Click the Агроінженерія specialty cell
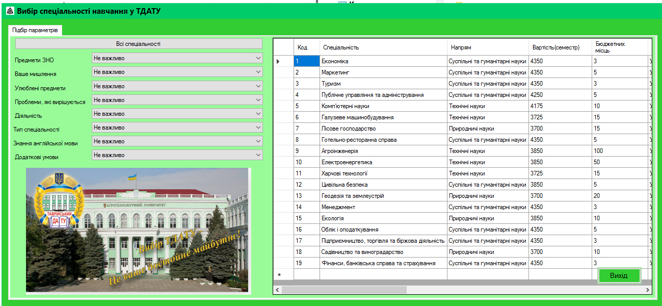The image size is (662, 306). click(x=383, y=151)
